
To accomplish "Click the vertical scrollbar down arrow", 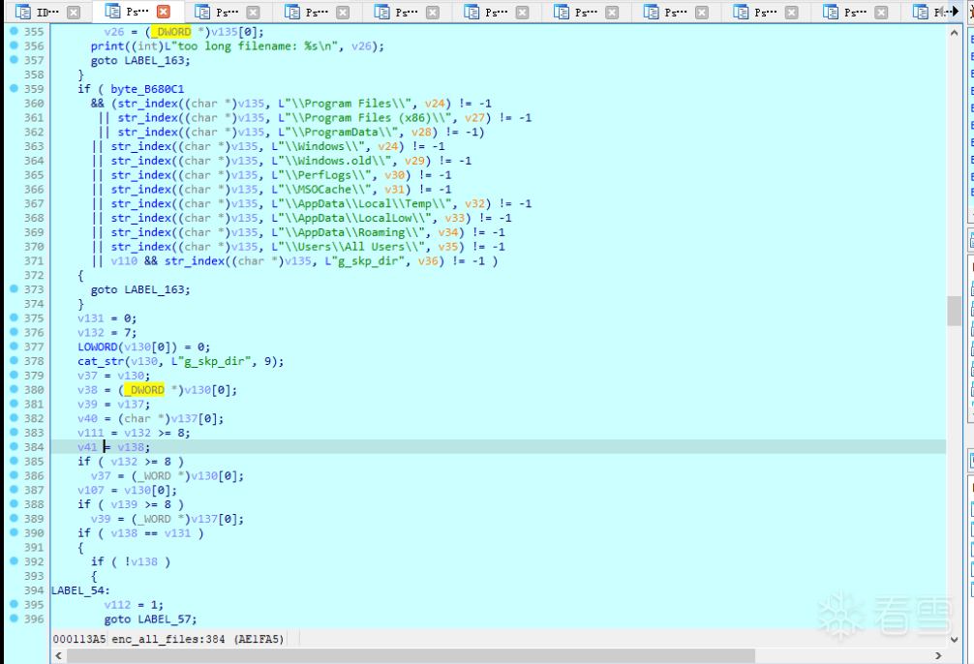I will point(954,639).
